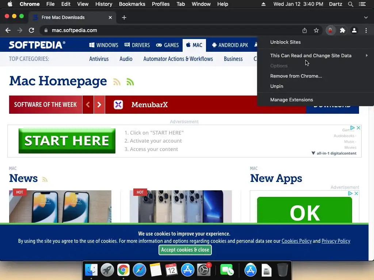Image resolution: width=374 pixels, height=280 pixels.
Task: Click the Dartz user name in menu bar
Action: 336,4
